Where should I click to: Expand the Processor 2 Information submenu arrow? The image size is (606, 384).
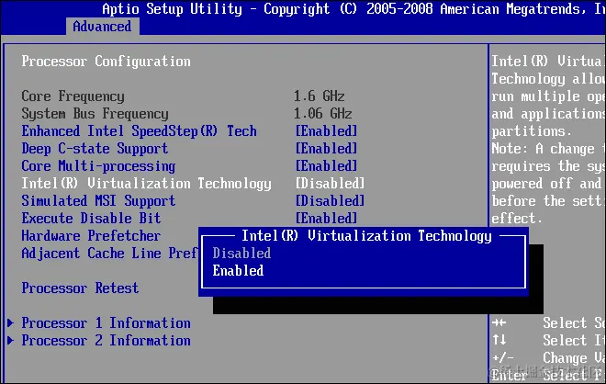[11, 340]
